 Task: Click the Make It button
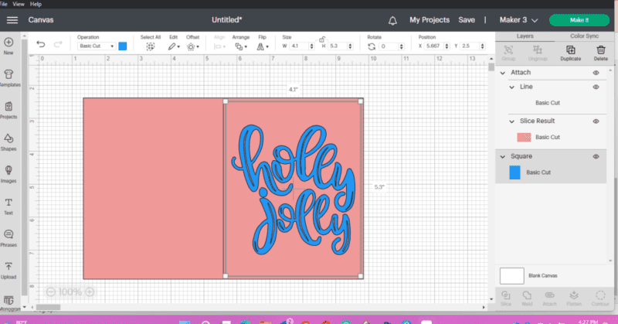[579, 20]
